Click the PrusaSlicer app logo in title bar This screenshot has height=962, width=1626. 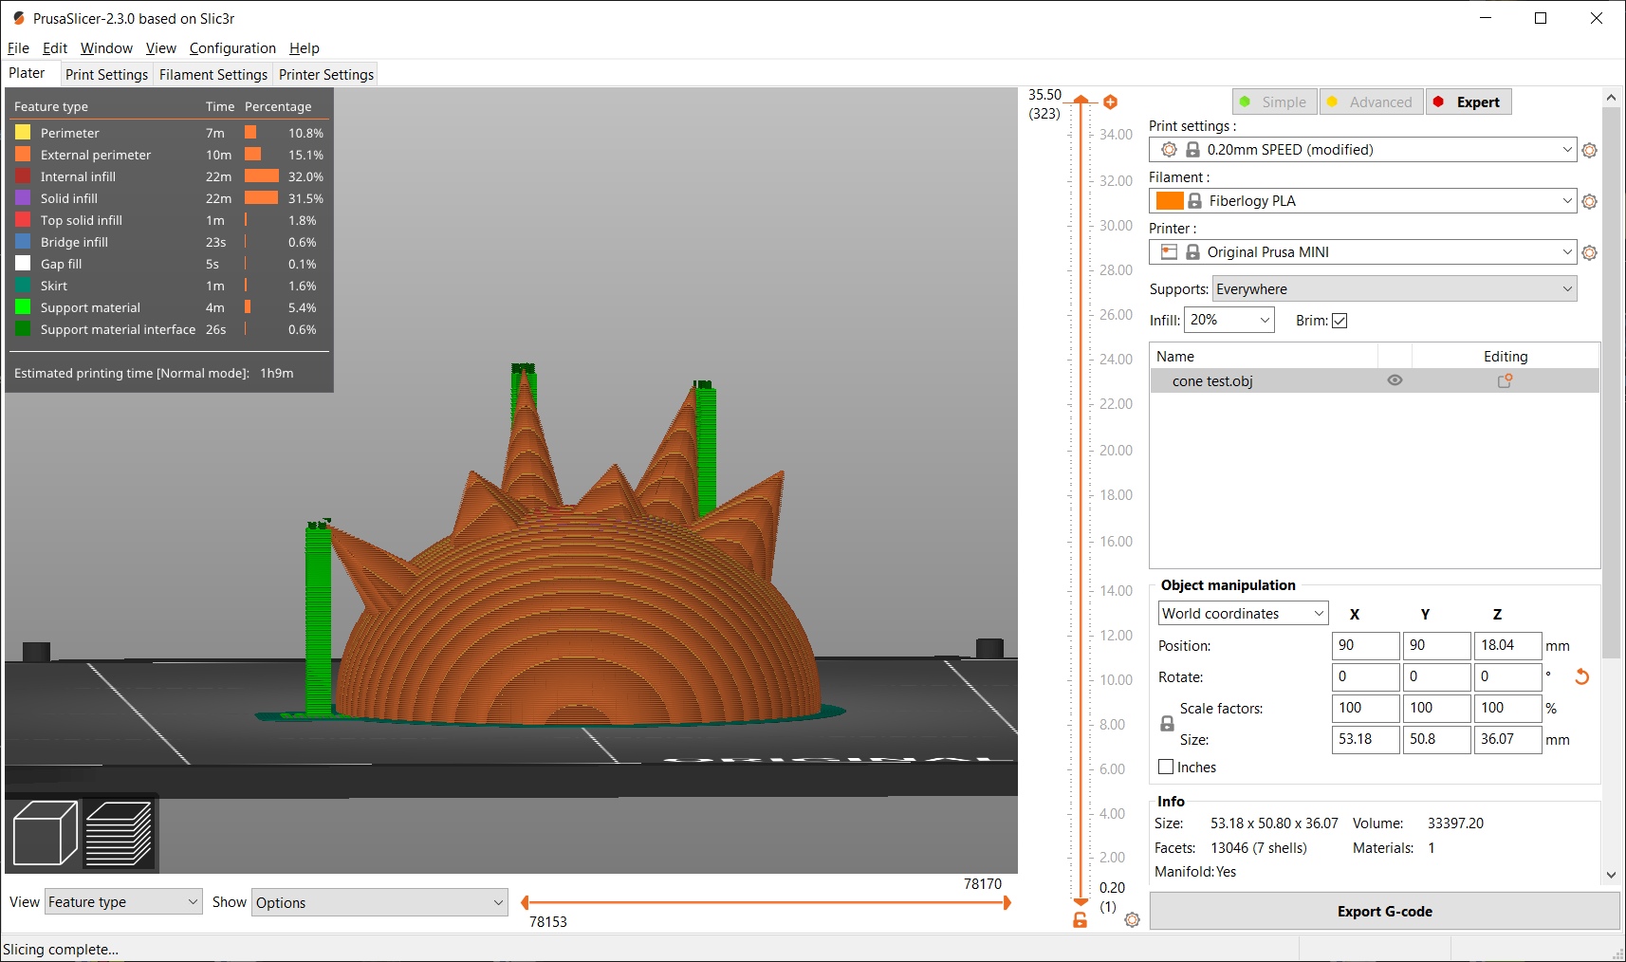coord(18,18)
